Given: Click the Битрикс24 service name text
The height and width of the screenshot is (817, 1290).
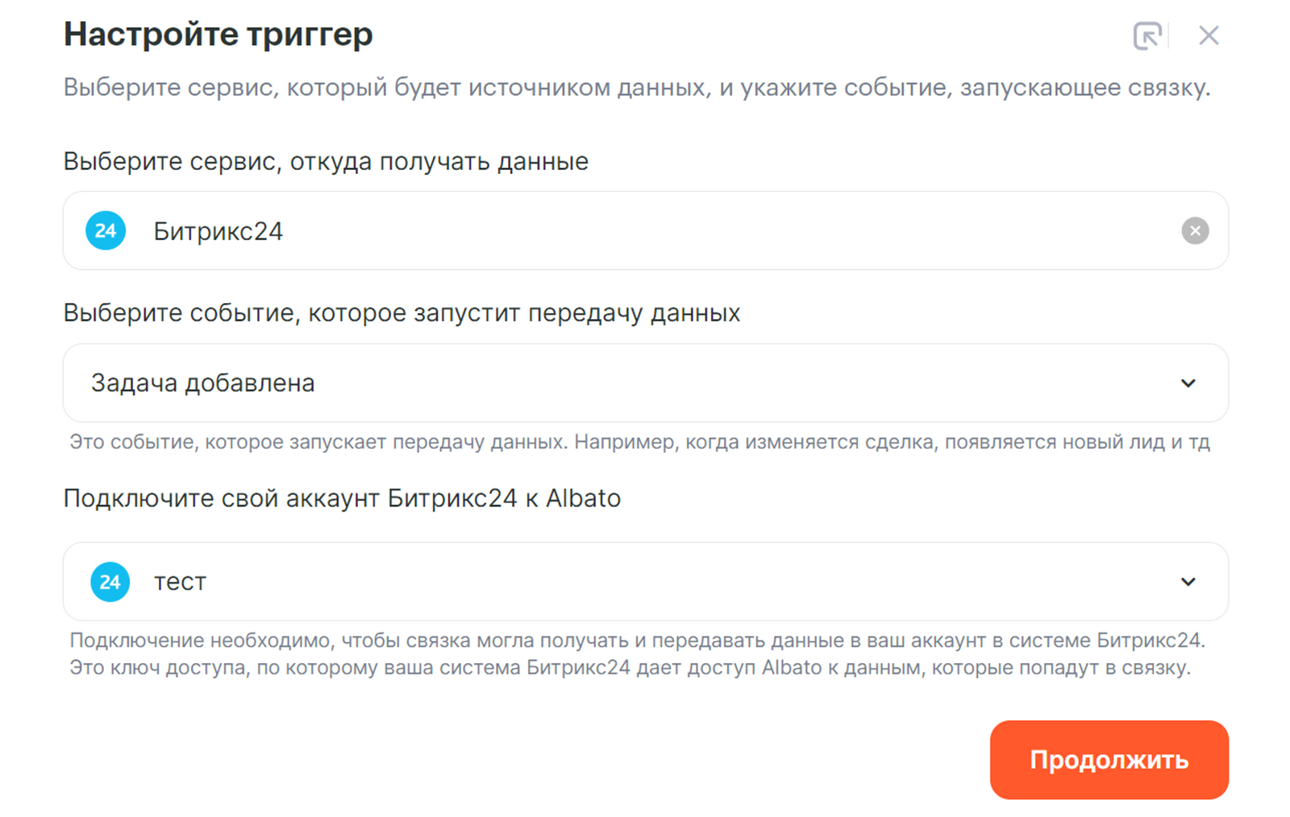Looking at the screenshot, I should click(218, 232).
